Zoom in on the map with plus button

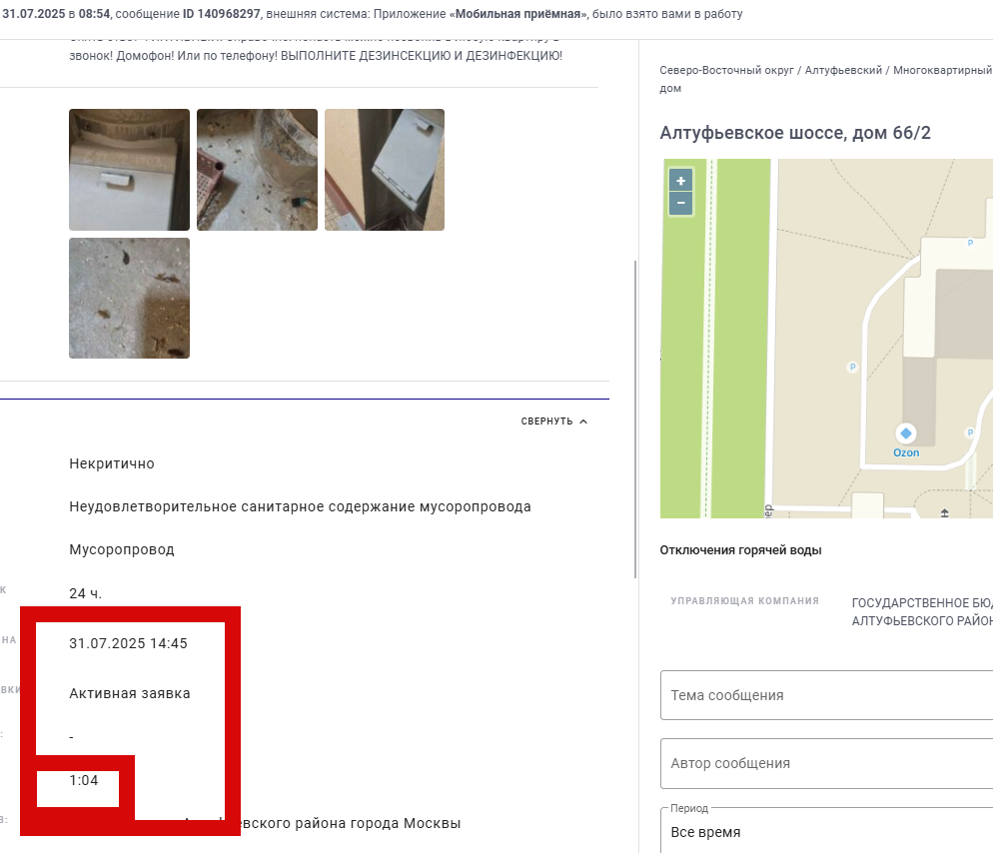680,181
